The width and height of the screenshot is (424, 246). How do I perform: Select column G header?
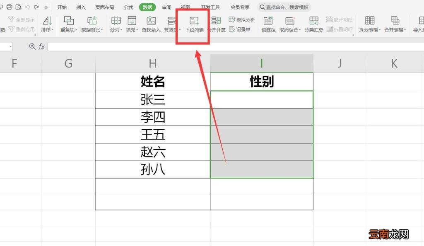(x=68, y=63)
